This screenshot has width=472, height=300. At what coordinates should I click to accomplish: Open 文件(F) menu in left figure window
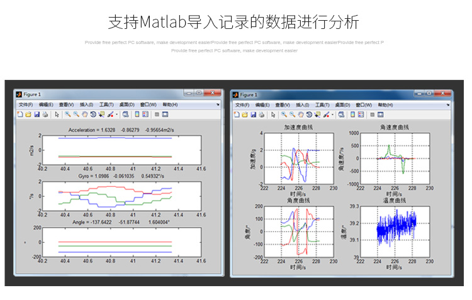pos(25,104)
